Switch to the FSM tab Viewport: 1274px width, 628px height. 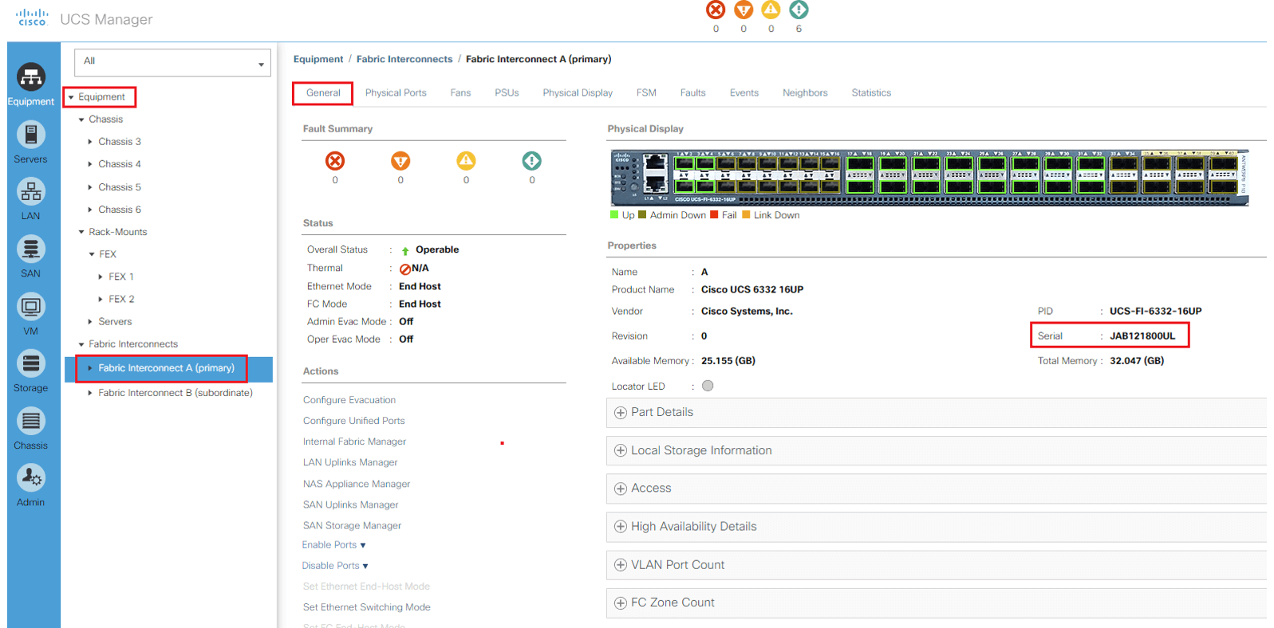coord(646,93)
